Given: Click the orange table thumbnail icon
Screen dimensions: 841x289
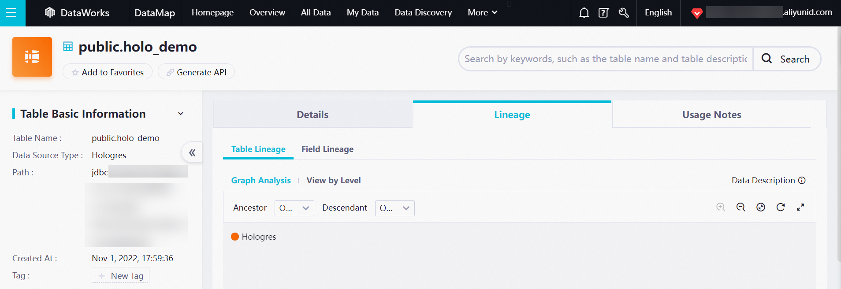Looking at the screenshot, I should (x=32, y=57).
